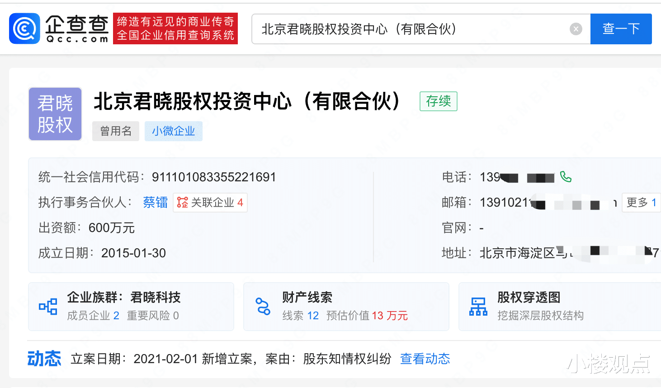Click the 财产线索 chain icon
Image resolution: width=661 pixels, height=388 pixels.
point(263,307)
